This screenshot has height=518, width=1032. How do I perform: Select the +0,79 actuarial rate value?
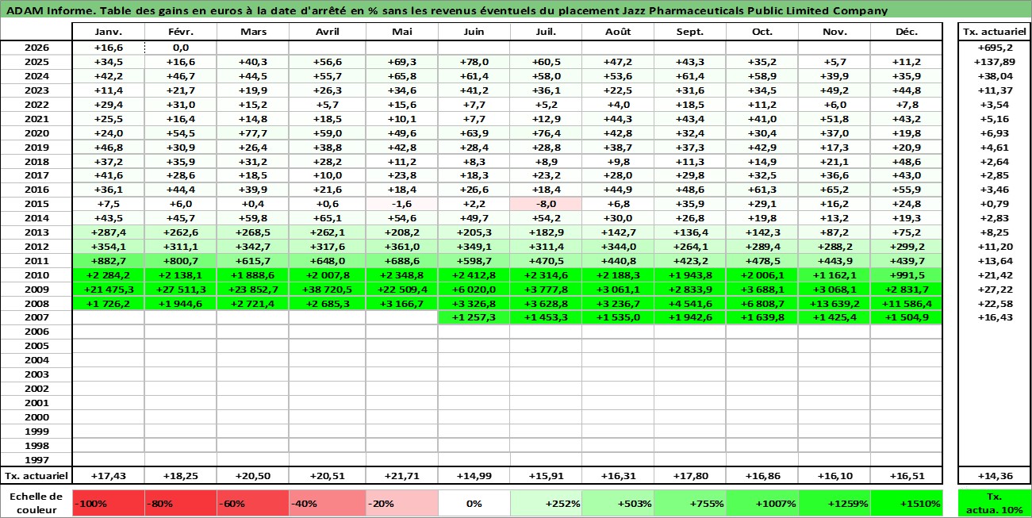[995, 204]
